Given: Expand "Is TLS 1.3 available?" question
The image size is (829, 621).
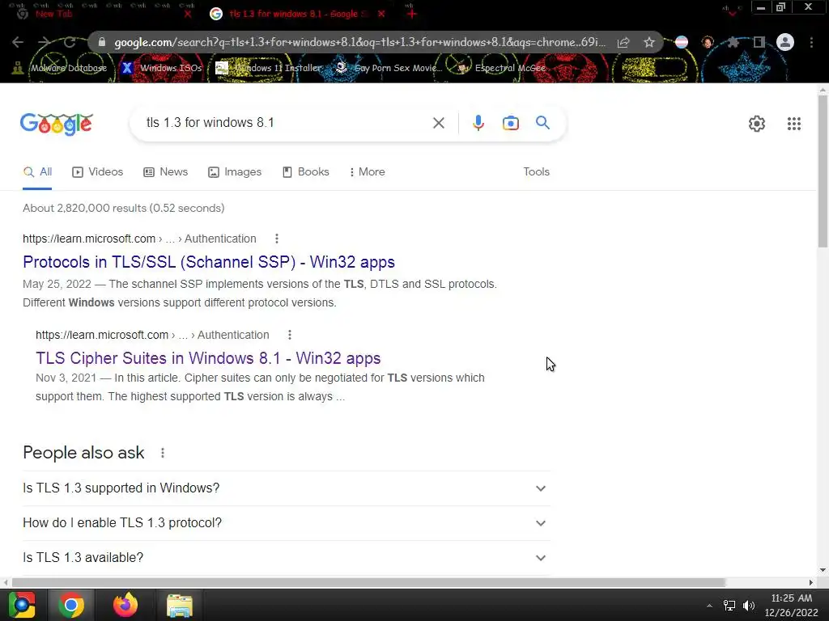Looking at the screenshot, I should [286, 558].
